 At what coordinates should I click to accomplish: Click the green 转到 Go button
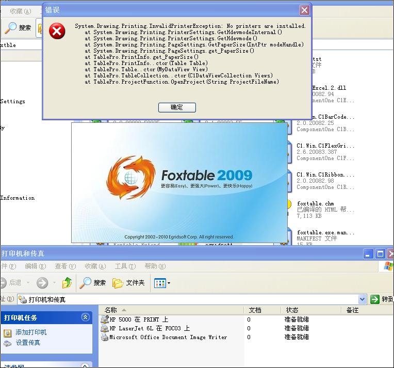[382, 299]
